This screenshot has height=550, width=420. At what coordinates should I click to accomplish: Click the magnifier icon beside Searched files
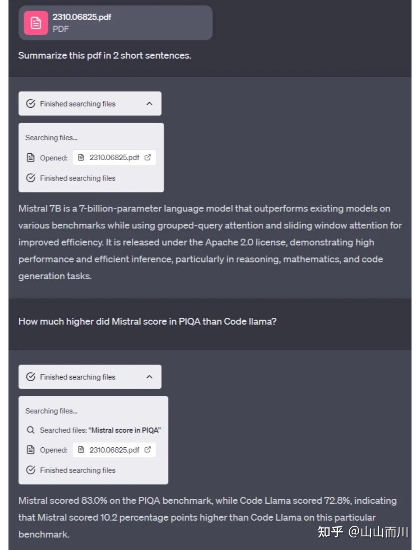[31, 430]
